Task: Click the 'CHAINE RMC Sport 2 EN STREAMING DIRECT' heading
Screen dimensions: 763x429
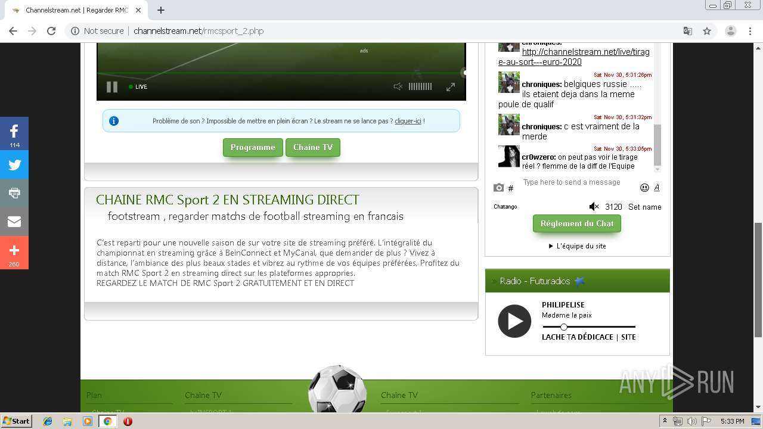Action: pyautogui.click(x=228, y=200)
